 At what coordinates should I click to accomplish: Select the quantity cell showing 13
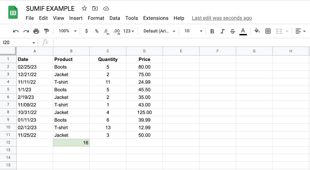tap(108, 127)
